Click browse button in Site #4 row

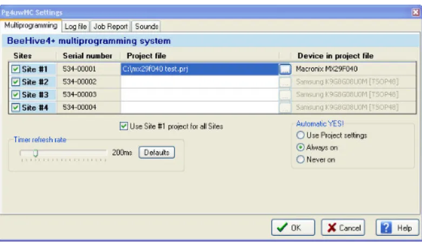click(285, 107)
